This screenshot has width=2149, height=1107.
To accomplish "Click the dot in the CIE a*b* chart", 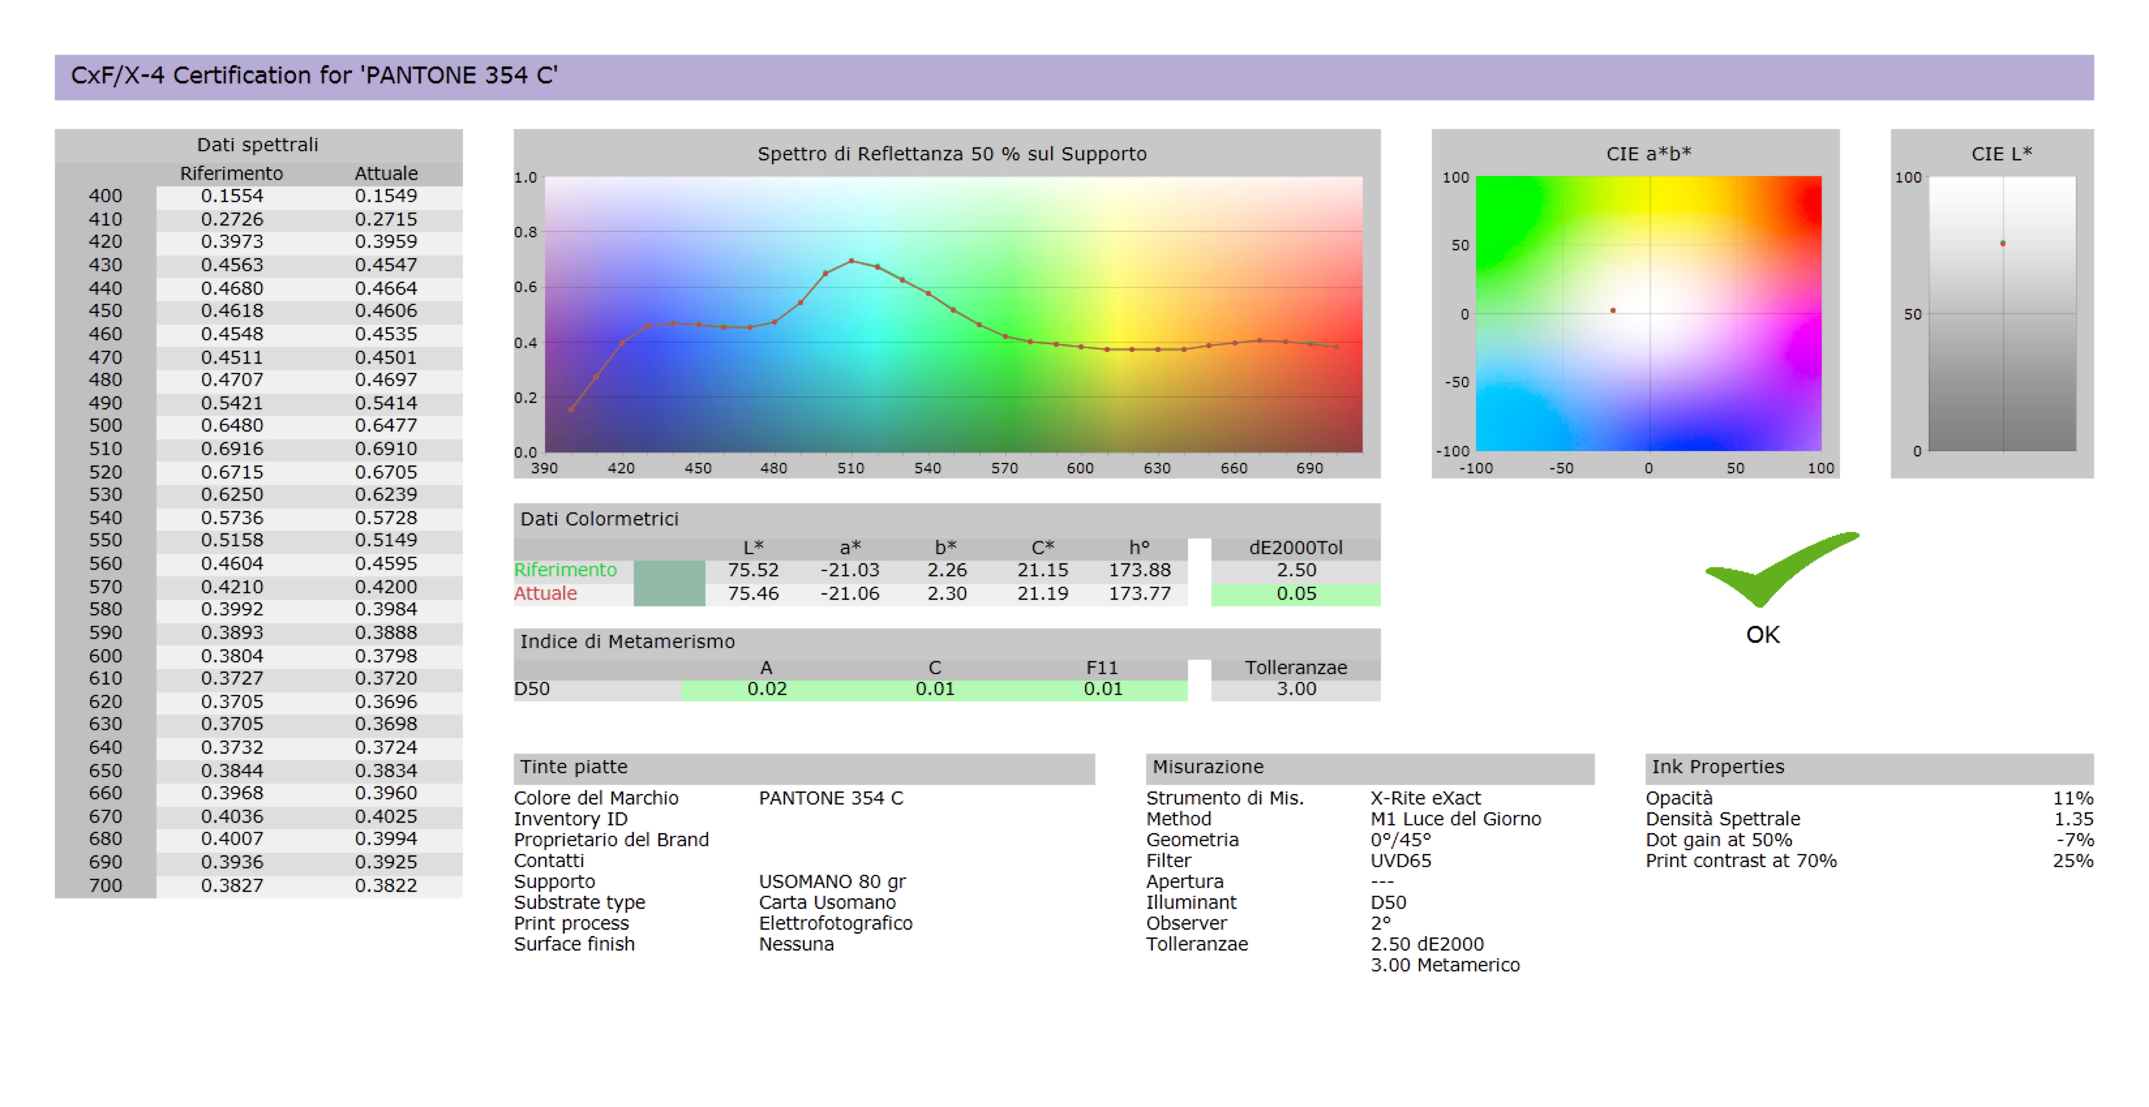I will [1612, 310].
